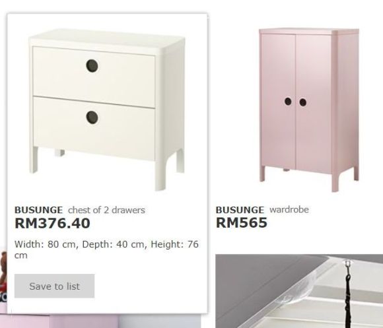Click the front right leg of the white chest
This screenshot has width=383, height=328.
click(x=161, y=174)
